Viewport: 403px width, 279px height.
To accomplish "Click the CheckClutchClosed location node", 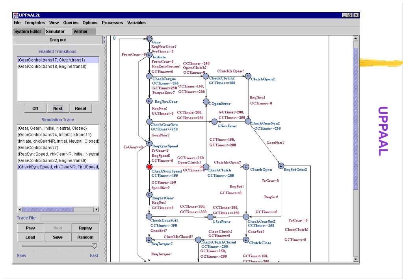I will 198,240.
